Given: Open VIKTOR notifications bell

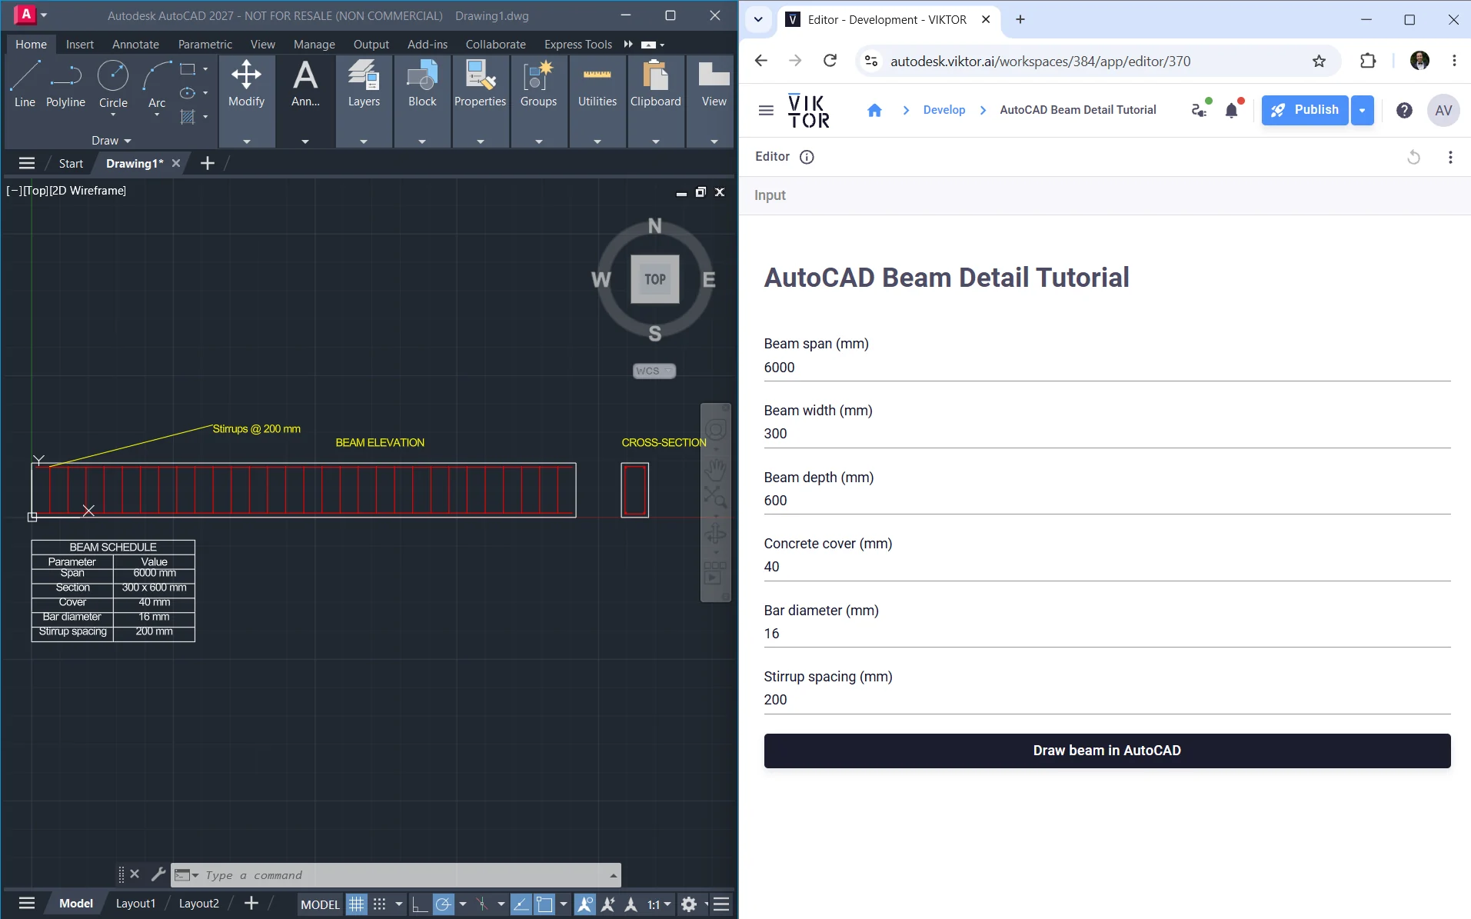Looking at the screenshot, I should (x=1231, y=110).
